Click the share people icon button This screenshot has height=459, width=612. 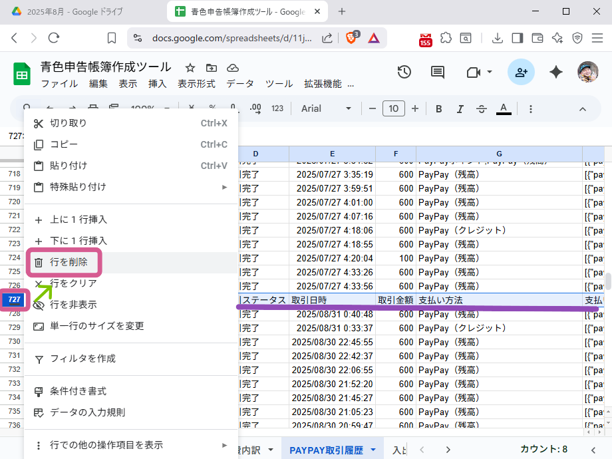(521, 73)
